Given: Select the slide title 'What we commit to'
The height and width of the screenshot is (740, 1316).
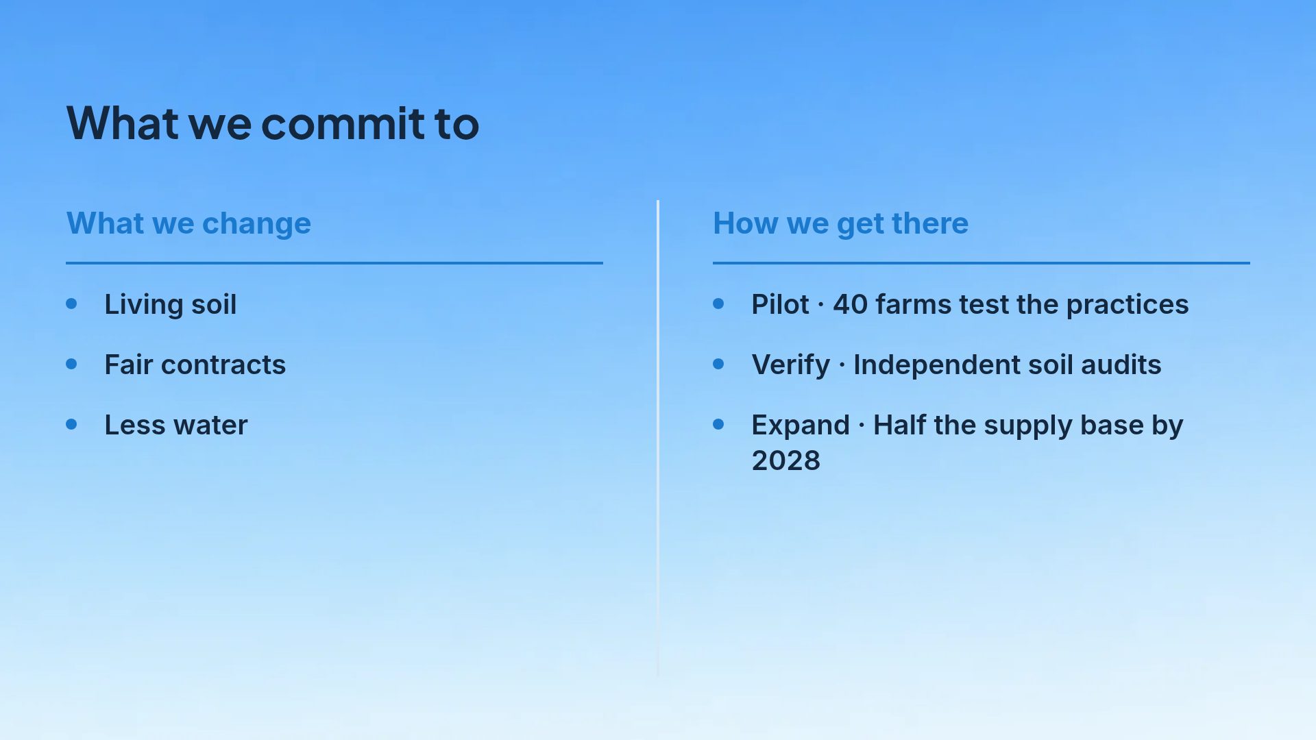Looking at the screenshot, I should pos(273,124).
